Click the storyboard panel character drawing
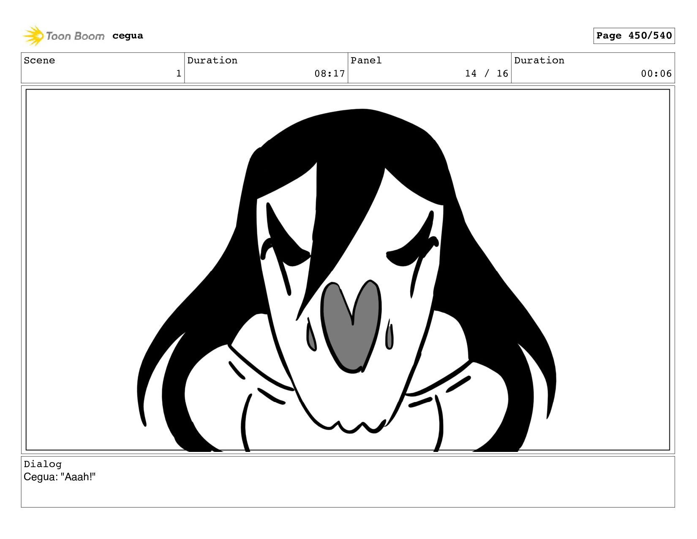 point(347,280)
